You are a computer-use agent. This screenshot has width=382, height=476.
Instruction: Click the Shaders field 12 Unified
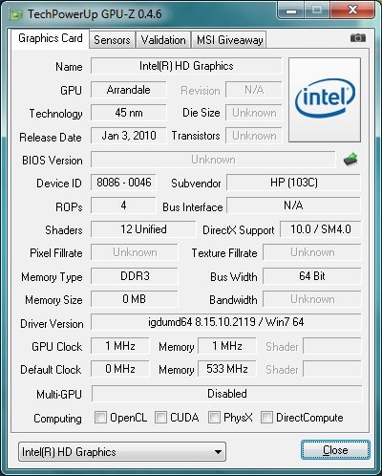(143, 229)
